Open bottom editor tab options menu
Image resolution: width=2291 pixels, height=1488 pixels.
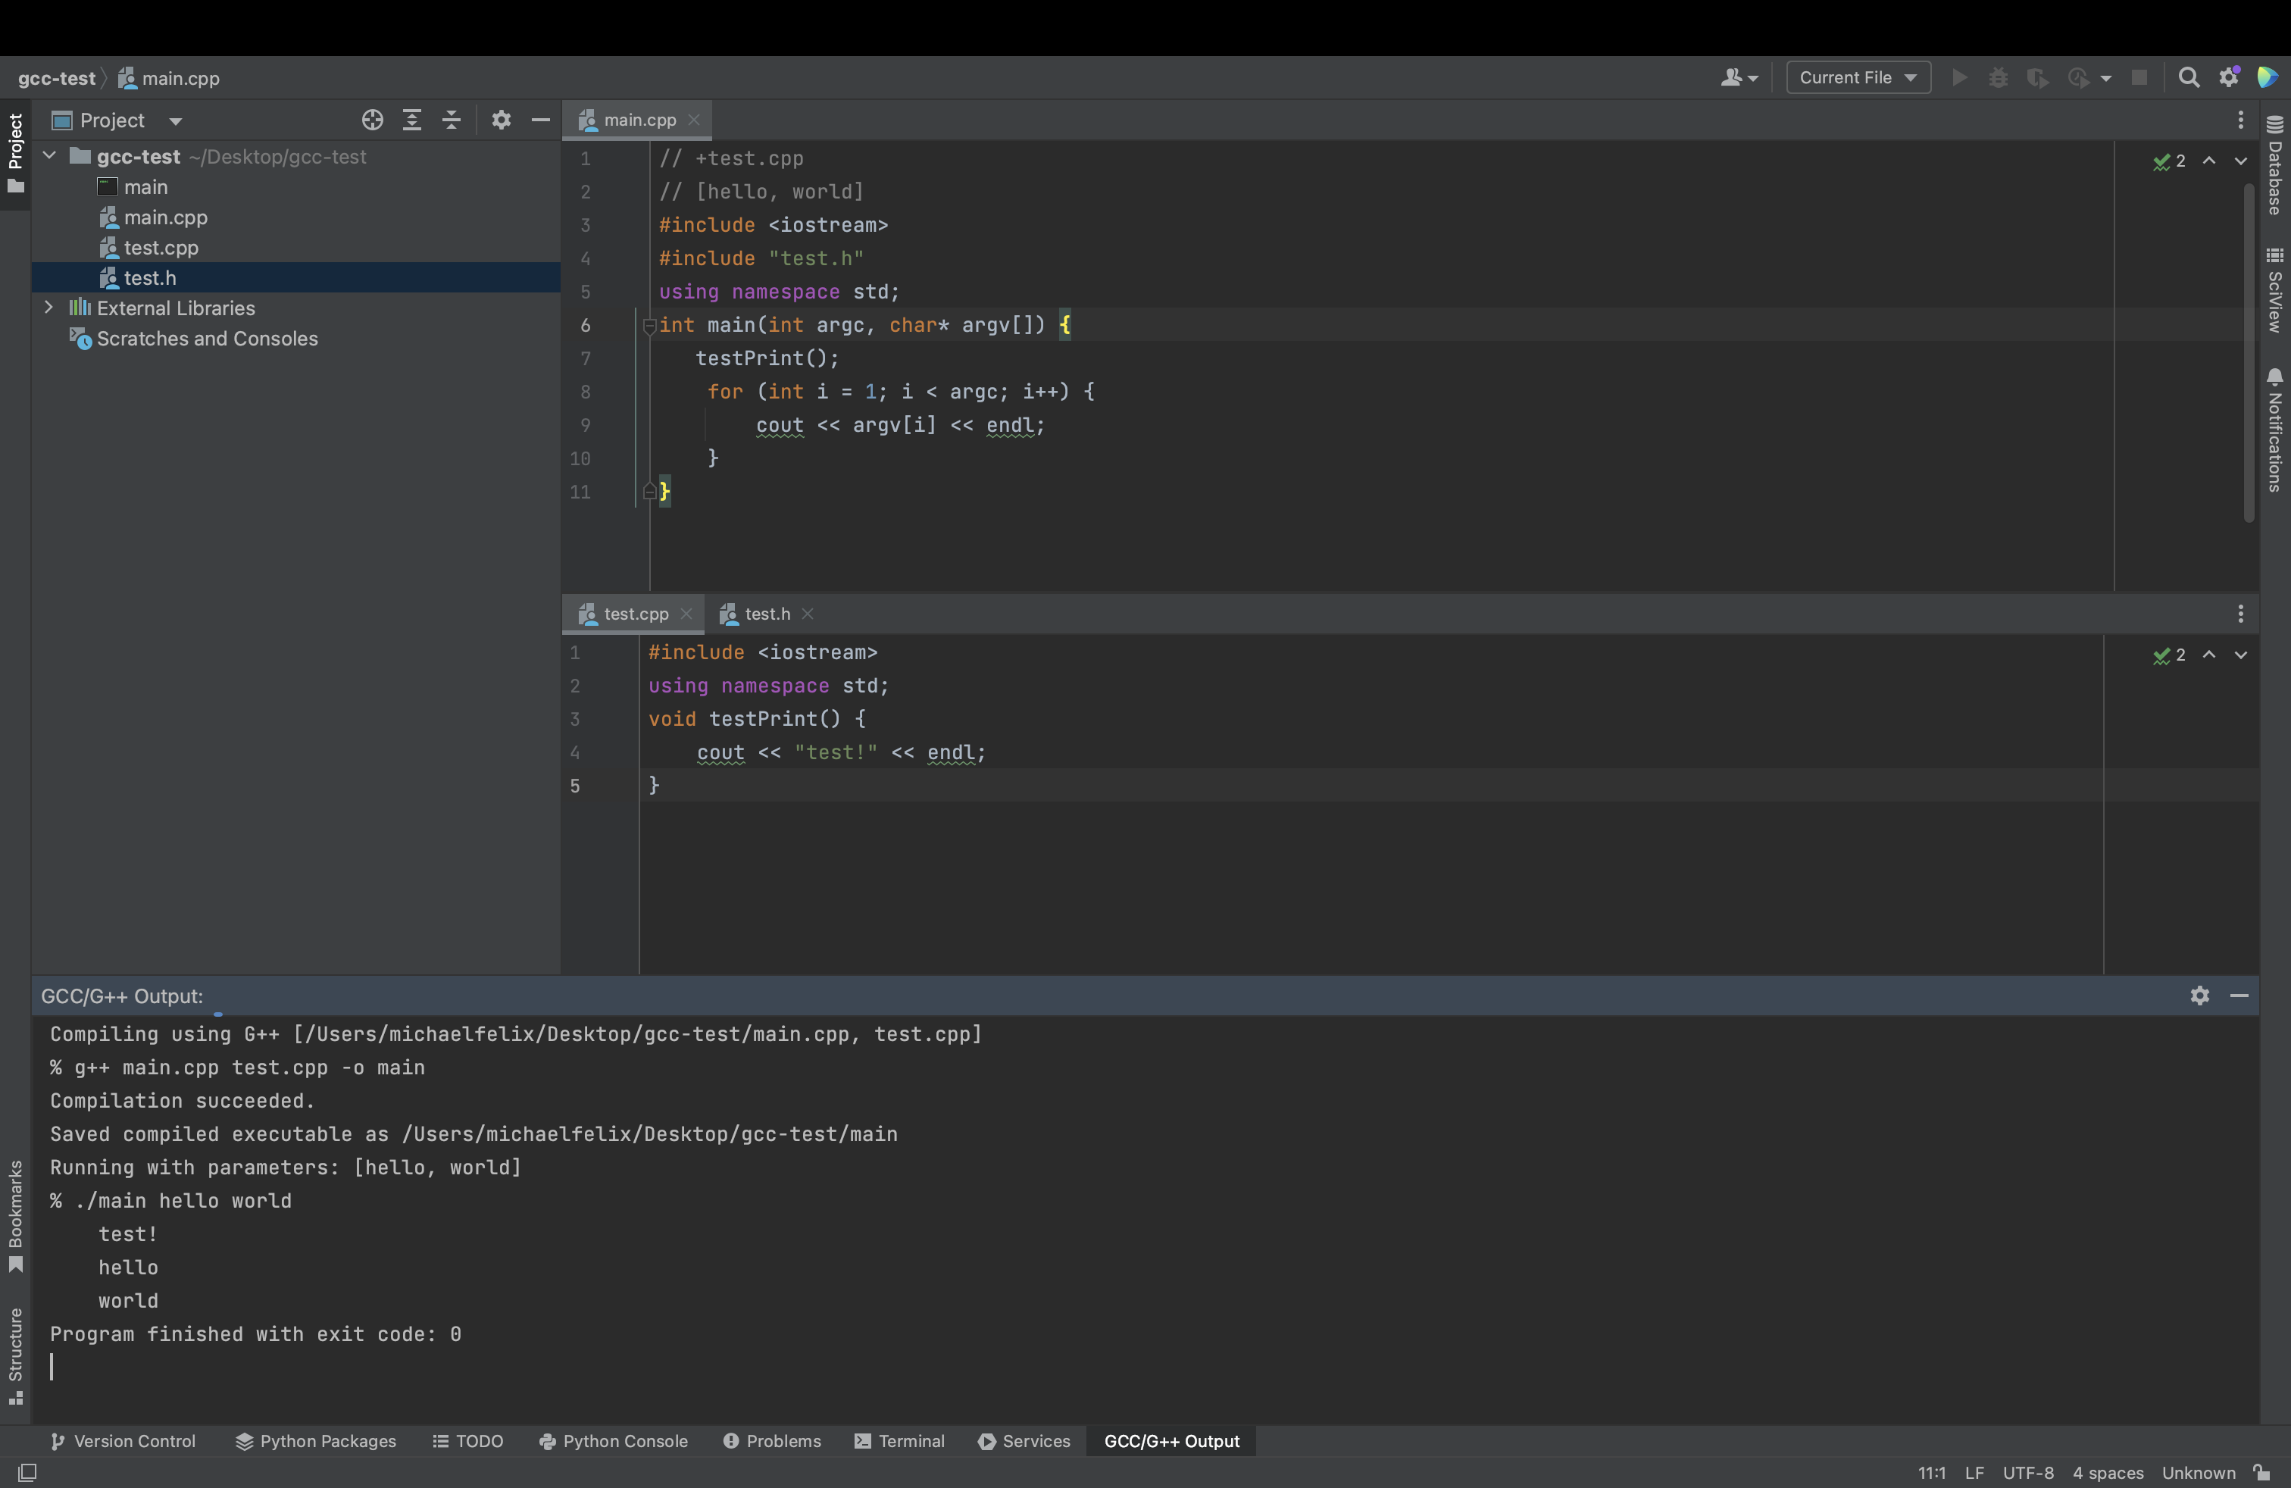pyautogui.click(x=2241, y=614)
